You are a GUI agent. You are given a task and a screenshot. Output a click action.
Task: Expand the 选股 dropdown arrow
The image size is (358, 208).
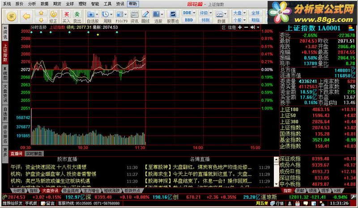(162, 15)
